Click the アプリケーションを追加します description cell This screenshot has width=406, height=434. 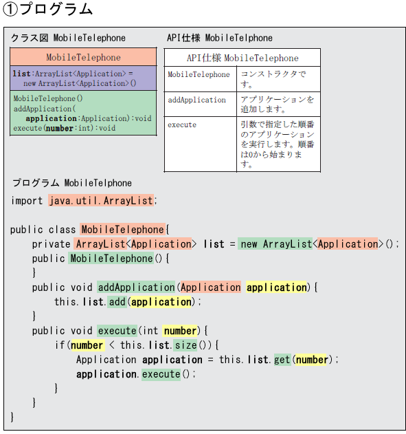click(x=278, y=105)
